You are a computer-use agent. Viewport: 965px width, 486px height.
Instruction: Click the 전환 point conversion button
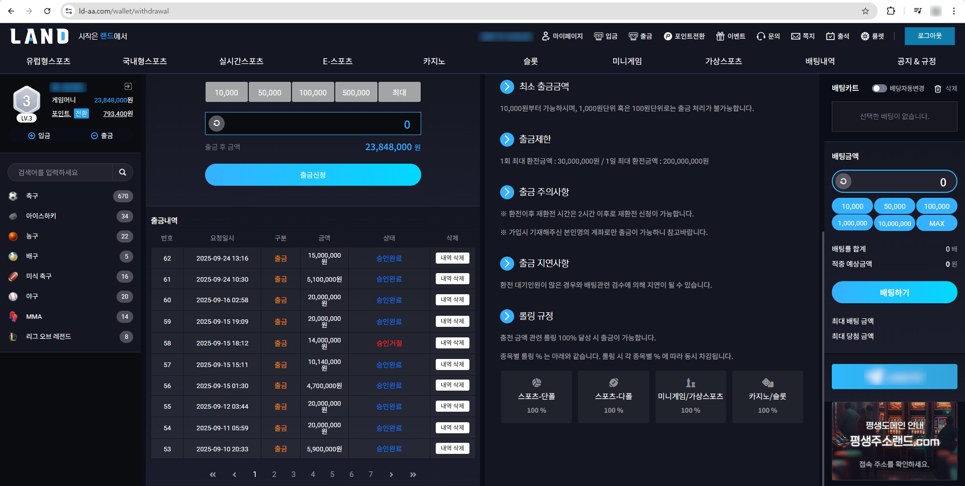[81, 113]
